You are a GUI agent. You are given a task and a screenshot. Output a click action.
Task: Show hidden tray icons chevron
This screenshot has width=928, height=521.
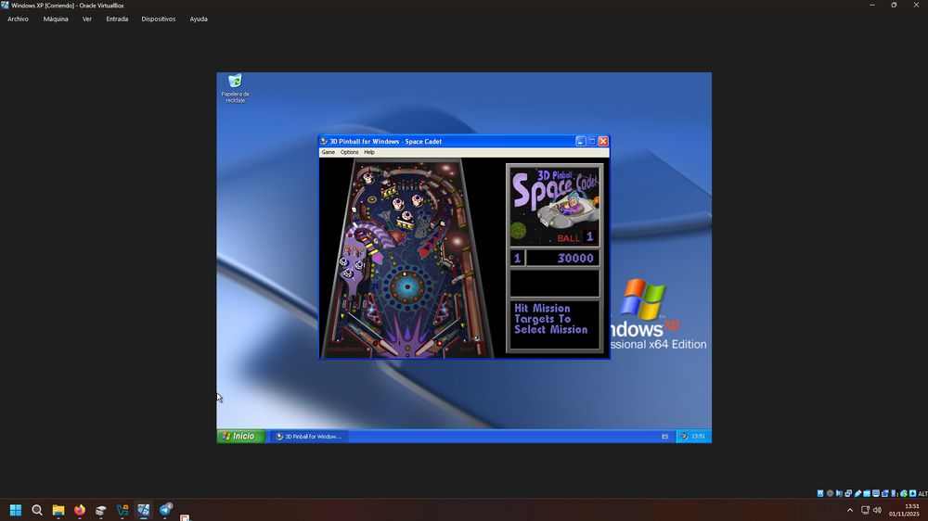(850, 510)
